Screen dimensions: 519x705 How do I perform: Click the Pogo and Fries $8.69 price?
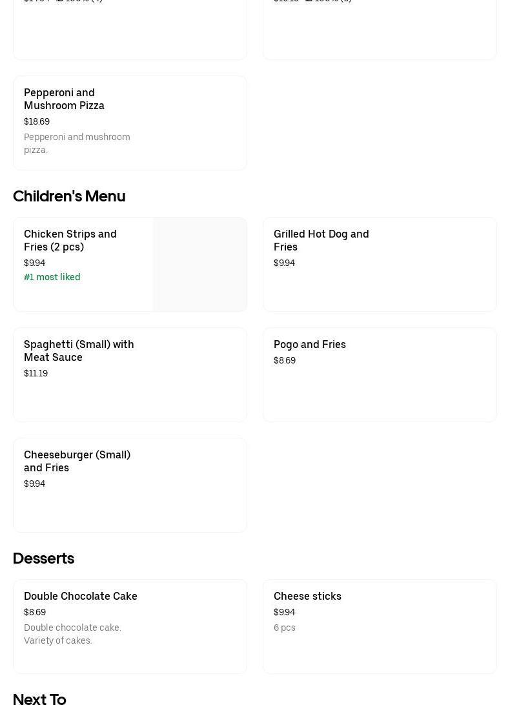click(x=285, y=360)
